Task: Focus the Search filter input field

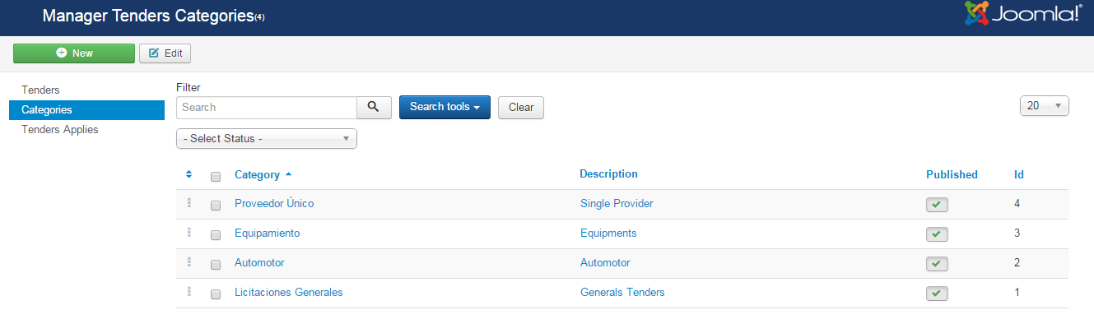Action: tap(267, 108)
